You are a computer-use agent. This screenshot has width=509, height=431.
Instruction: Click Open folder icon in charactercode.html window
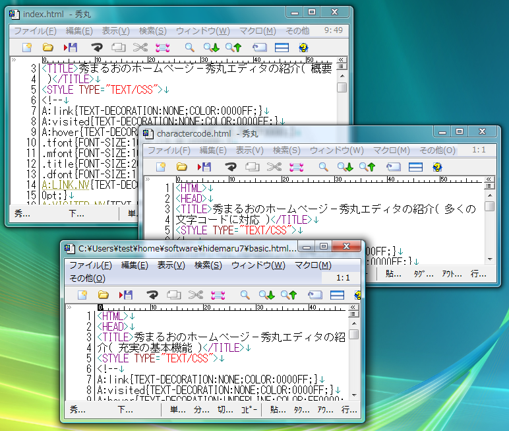click(x=182, y=167)
